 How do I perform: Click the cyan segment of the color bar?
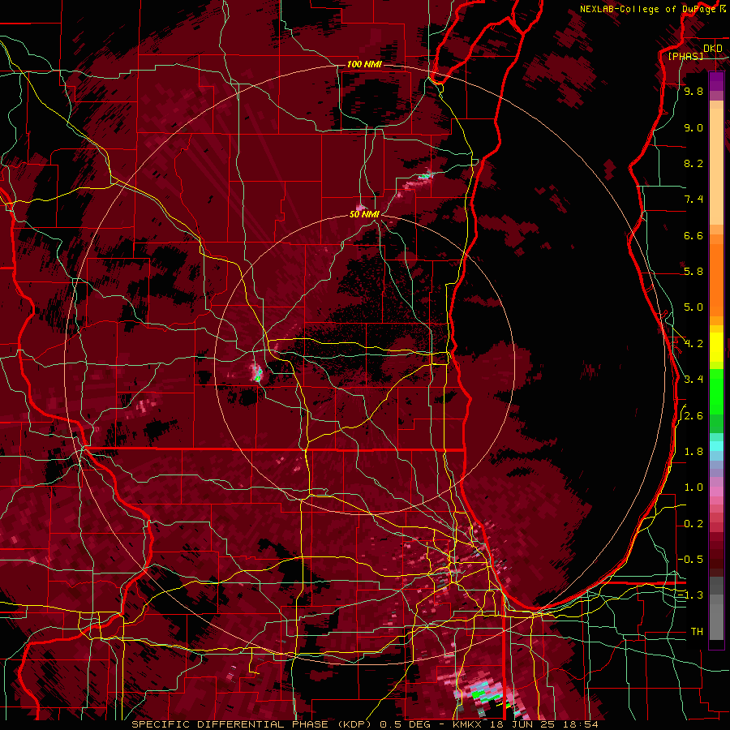coord(716,445)
